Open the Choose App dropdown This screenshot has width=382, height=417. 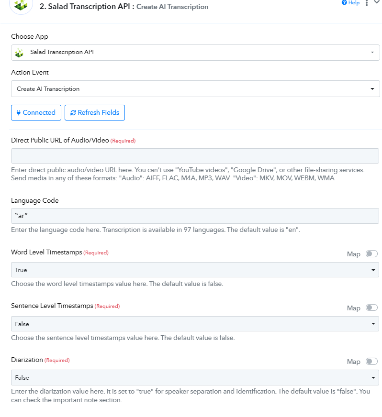[x=195, y=53]
